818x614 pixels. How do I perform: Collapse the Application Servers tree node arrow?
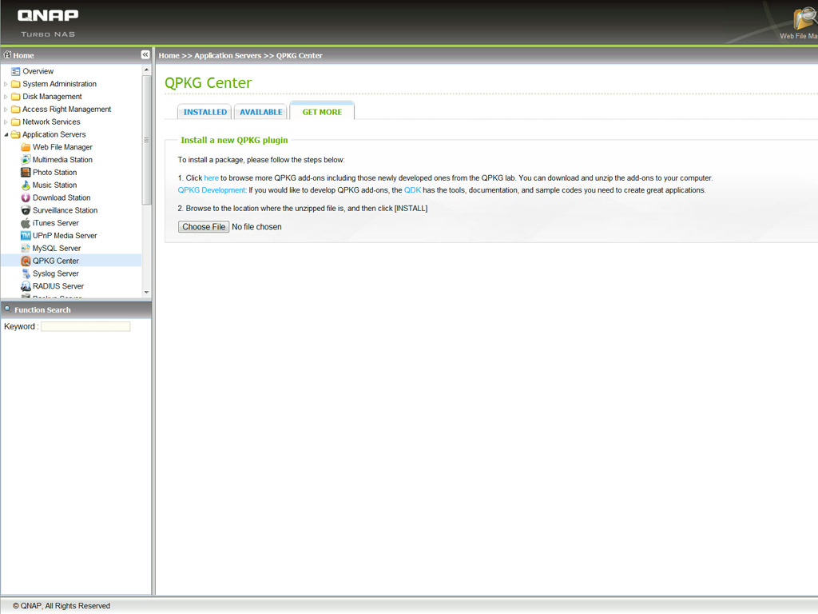(x=6, y=134)
